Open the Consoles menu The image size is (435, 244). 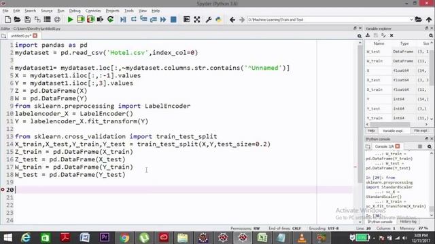(93, 11)
